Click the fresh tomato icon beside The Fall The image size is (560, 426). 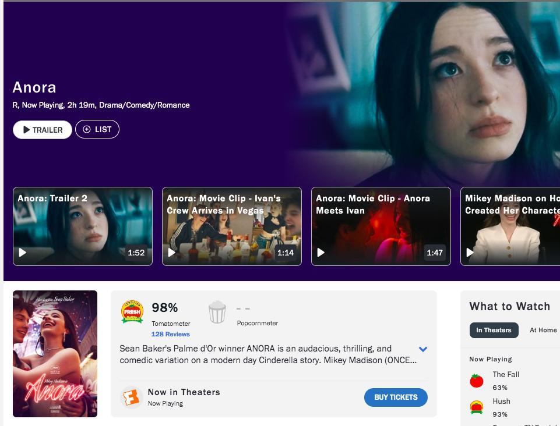(477, 381)
